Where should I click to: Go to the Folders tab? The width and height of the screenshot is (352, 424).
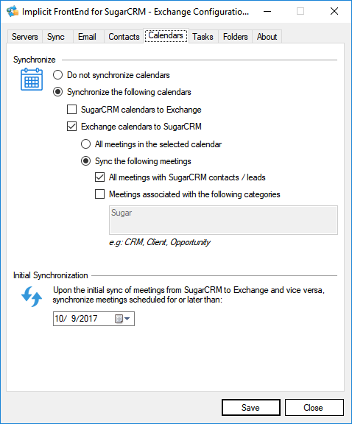pos(236,37)
